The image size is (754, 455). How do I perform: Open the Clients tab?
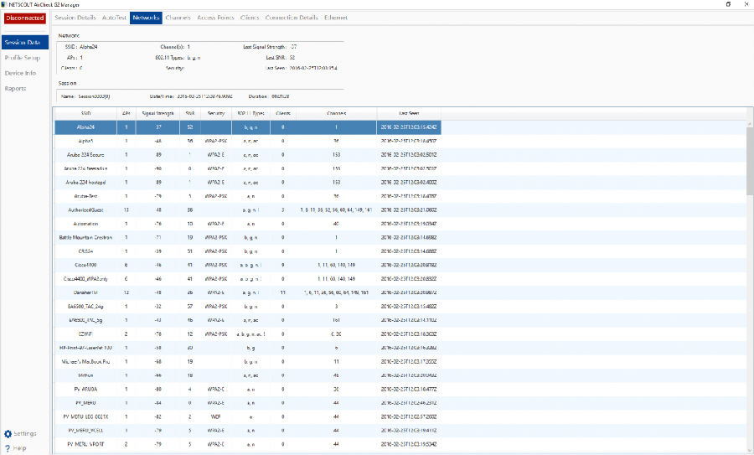(249, 18)
